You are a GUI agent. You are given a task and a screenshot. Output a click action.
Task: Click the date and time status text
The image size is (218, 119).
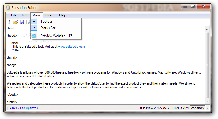[164, 108]
